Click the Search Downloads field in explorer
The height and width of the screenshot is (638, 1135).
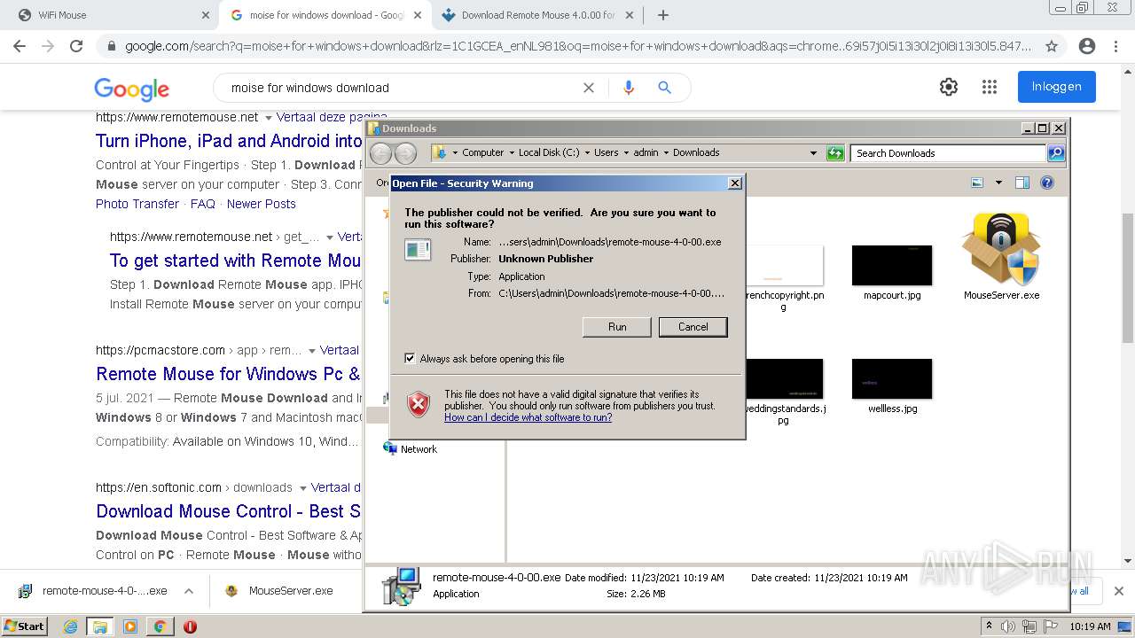click(x=949, y=153)
